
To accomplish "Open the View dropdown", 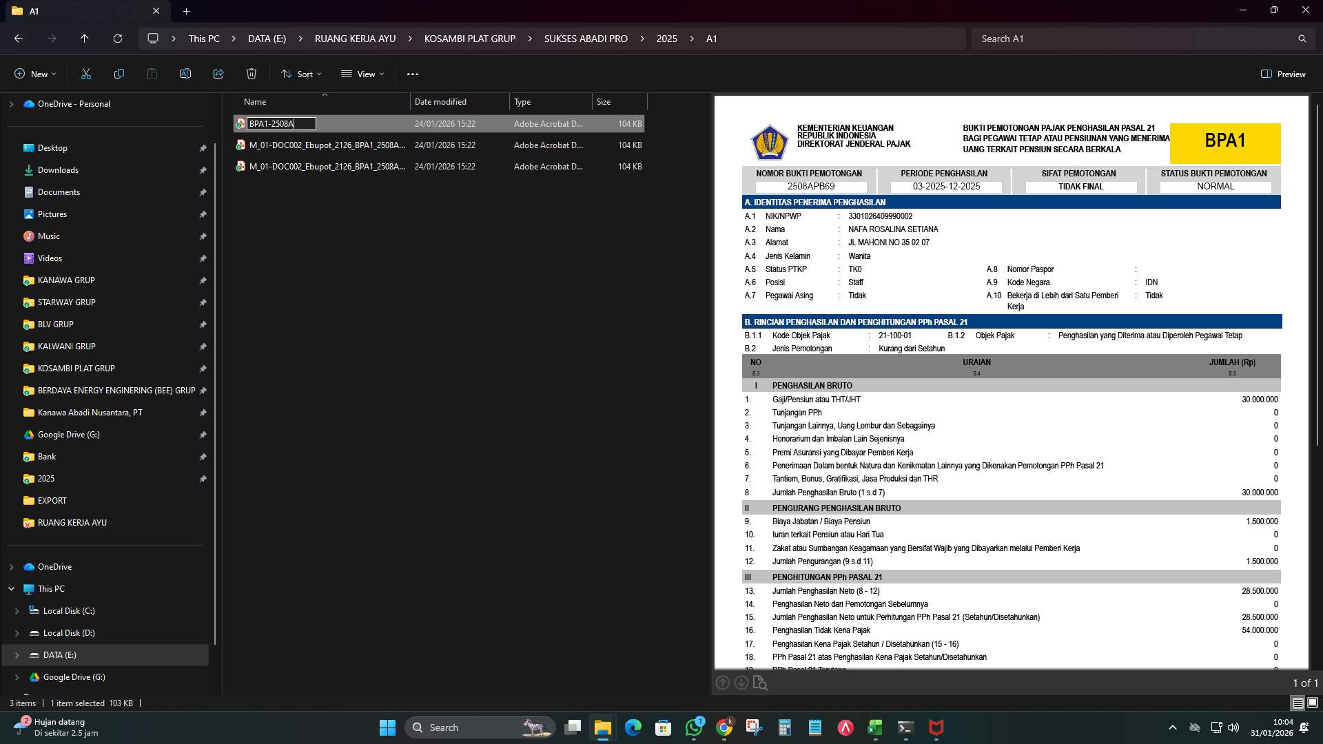I will coord(362,74).
